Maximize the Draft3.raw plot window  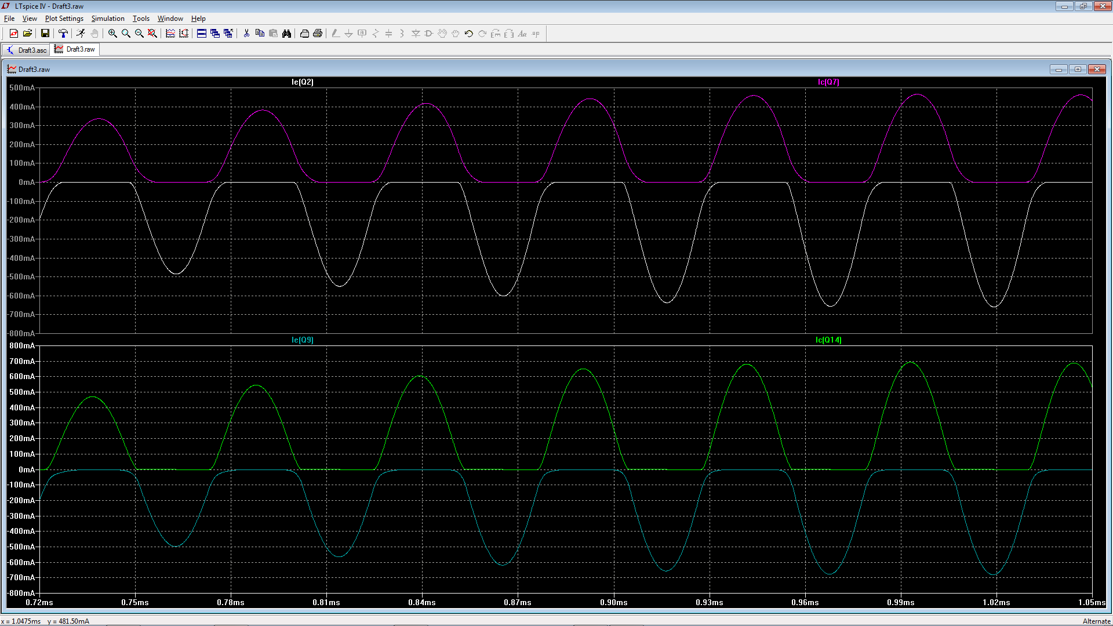click(1078, 69)
